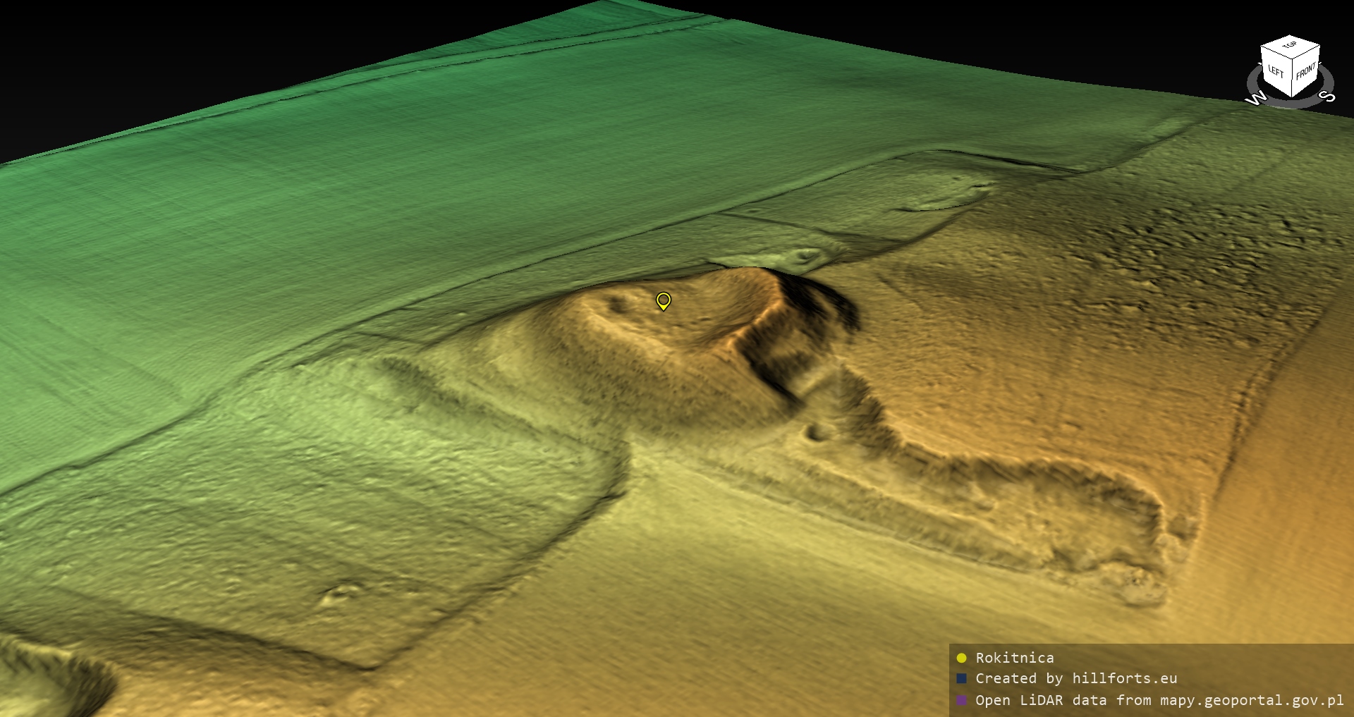Viewport: 1354px width, 717px height.
Task: Select the TOP face of view cube
Action: (x=1290, y=46)
